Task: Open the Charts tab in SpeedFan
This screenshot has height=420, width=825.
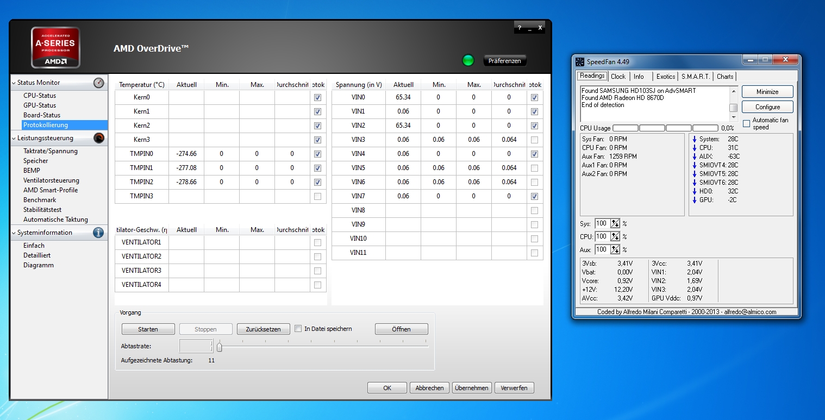Action: tap(724, 77)
